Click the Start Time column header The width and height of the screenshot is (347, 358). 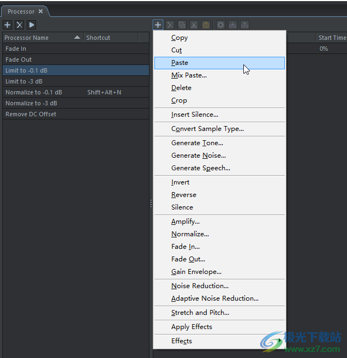click(332, 38)
